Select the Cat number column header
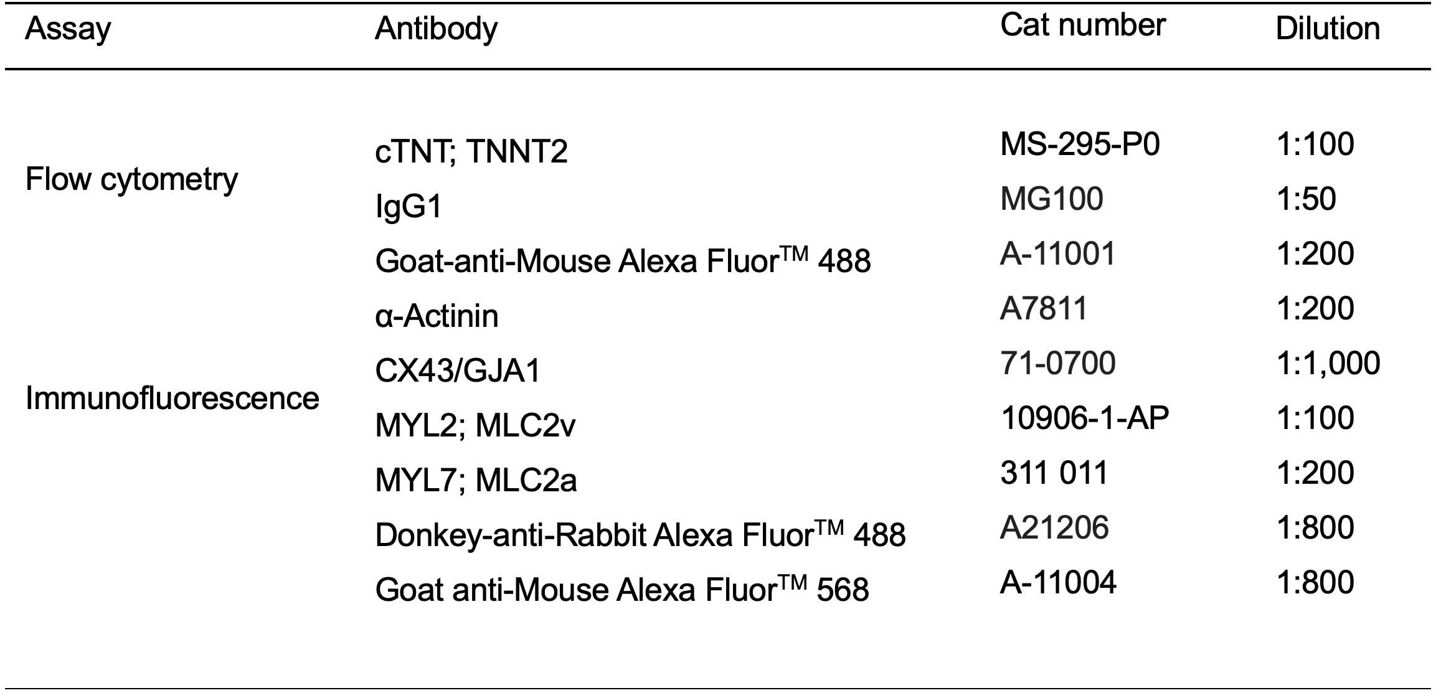Image resolution: width=1441 pixels, height=693 pixels. click(1082, 26)
